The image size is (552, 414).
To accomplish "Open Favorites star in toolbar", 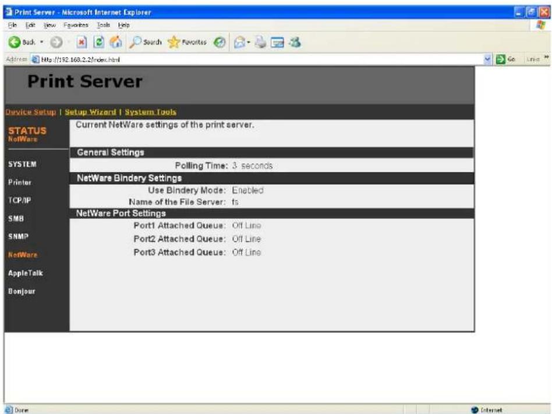I will [187, 42].
